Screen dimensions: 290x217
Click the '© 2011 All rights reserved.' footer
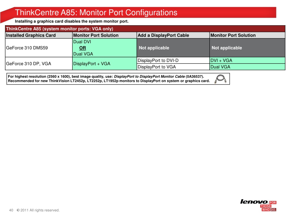[38, 210]
